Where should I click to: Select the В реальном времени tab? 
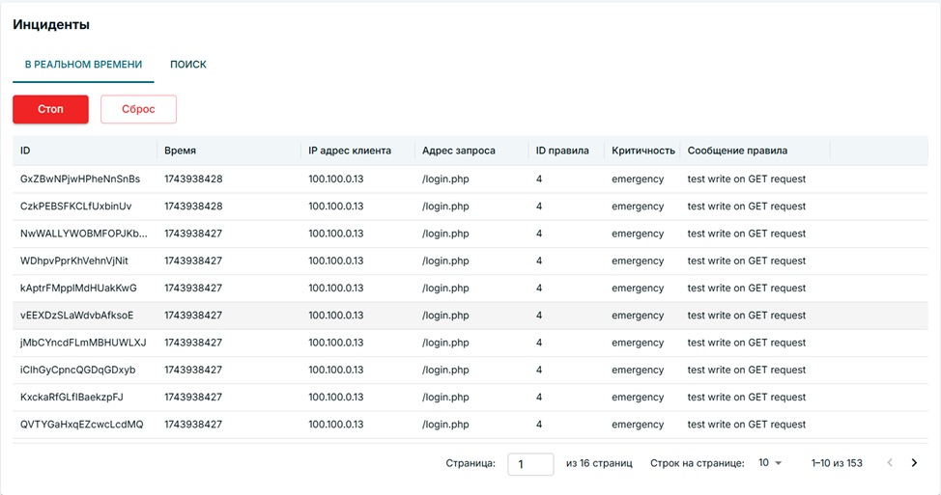[x=83, y=65]
